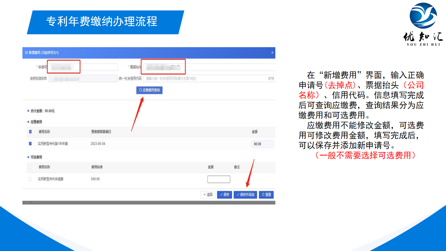Viewport: 446px width, 251px height.
Task: Toggle the select-all checkbox in 应缴费用 header
Action: [x=30, y=132]
